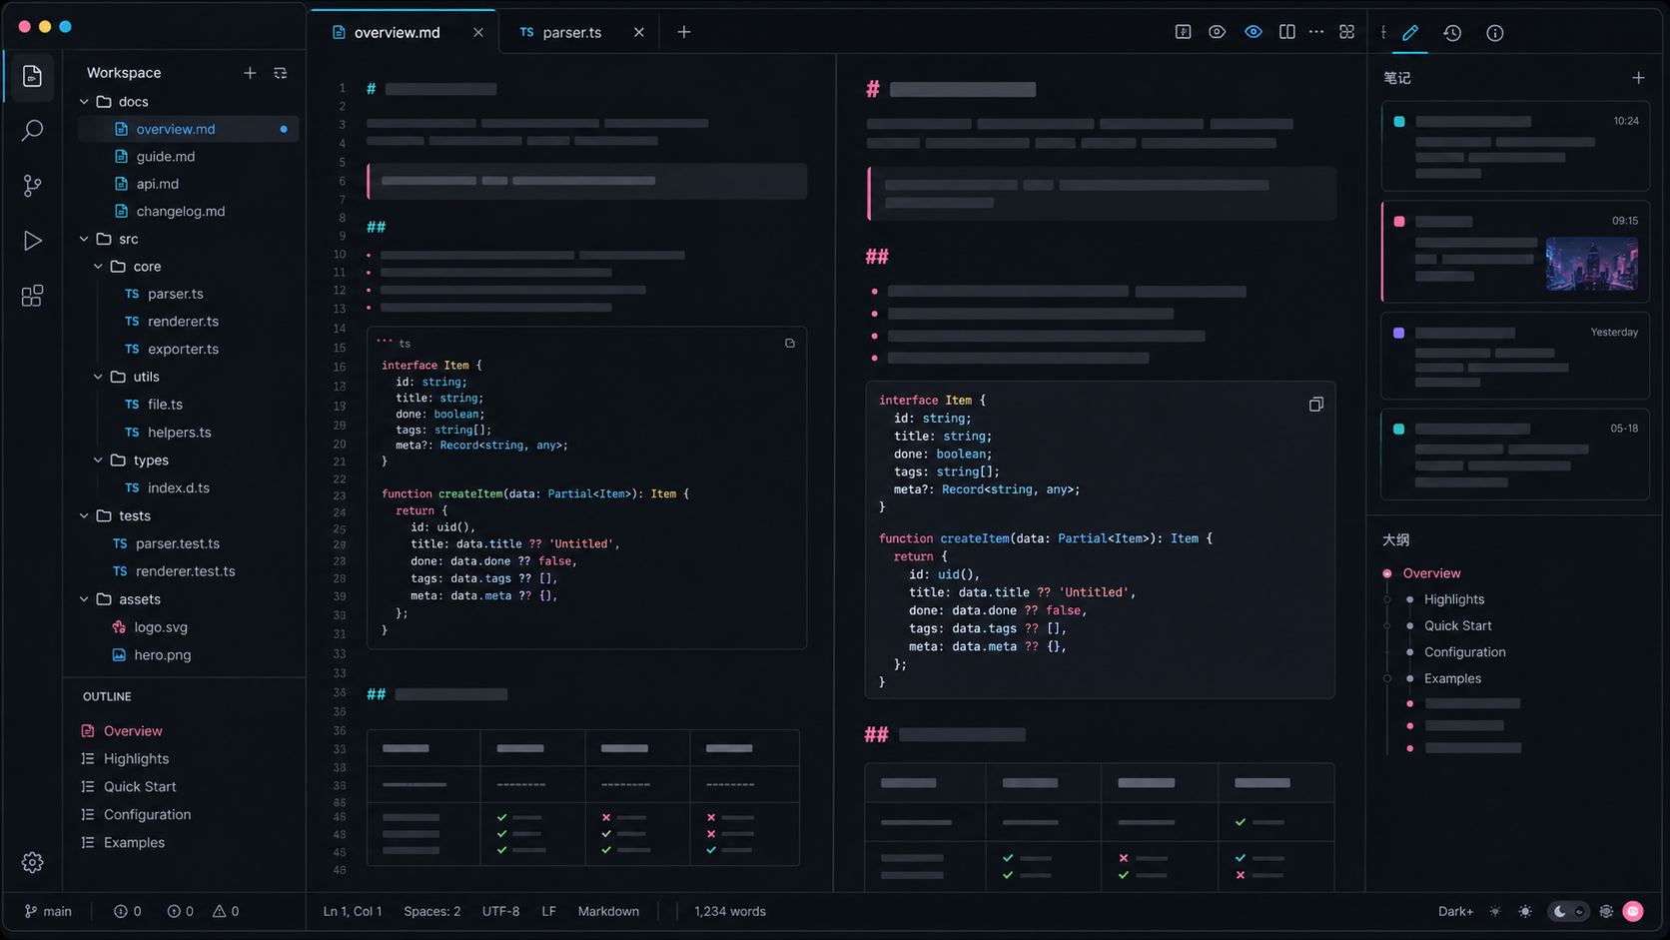The height and width of the screenshot is (940, 1670).
Task: Click Overview in the right outline panel
Action: pyautogui.click(x=1431, y=573)
